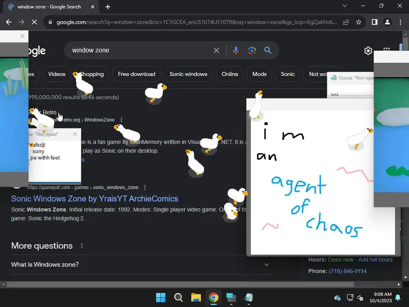Viewport: 409px width, 307px height.
Task: Share this page from the address bar
Action: (346, 22)
